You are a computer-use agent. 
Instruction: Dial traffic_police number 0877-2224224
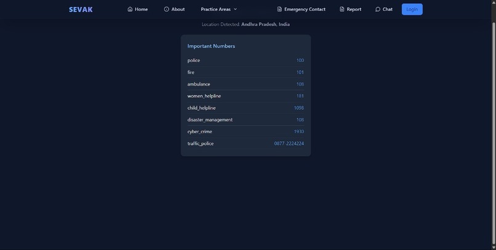(289, 143)
